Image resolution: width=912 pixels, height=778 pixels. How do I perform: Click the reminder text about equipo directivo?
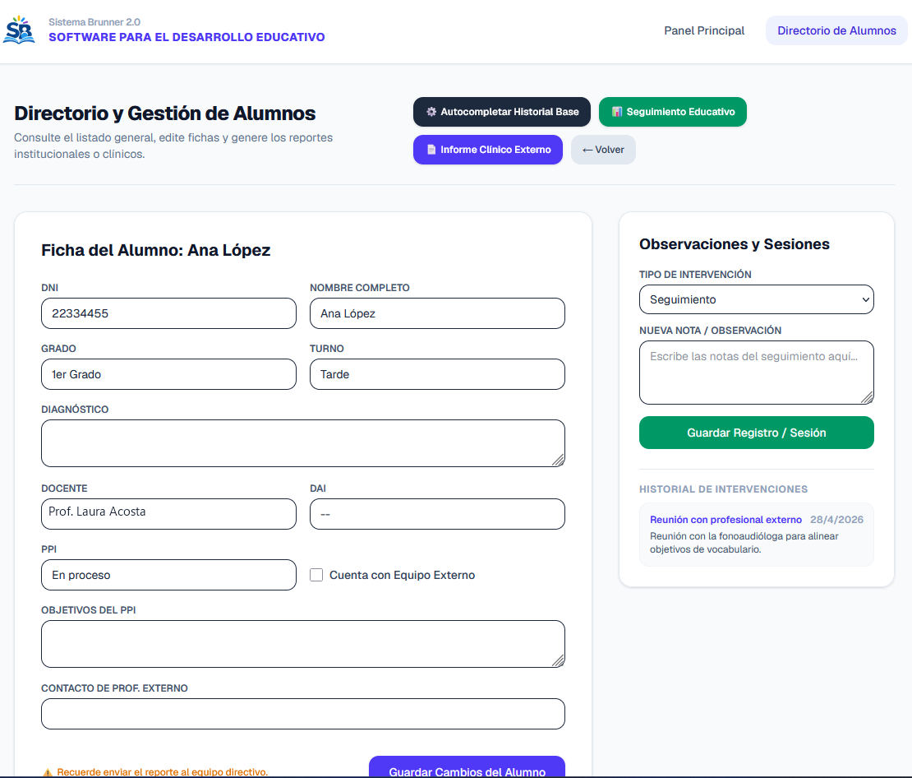[x=163, y=772]
